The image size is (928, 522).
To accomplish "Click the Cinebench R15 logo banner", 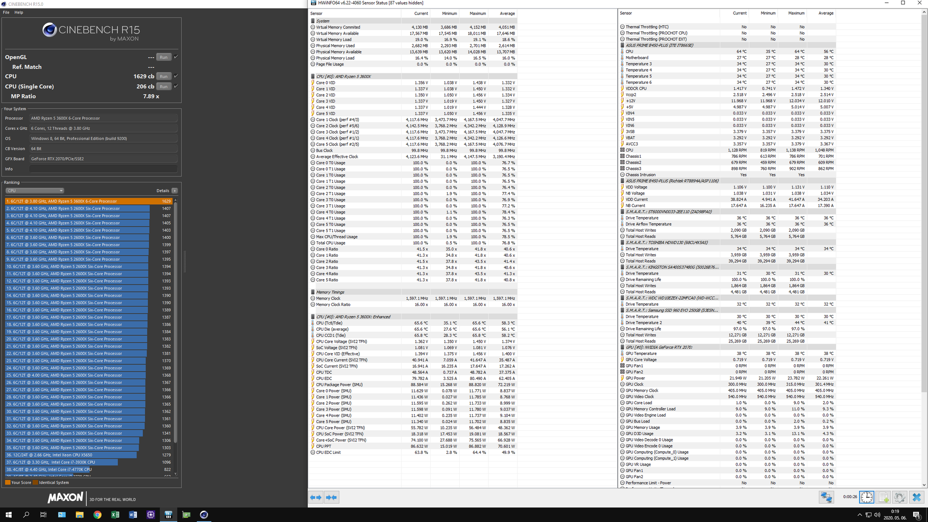I will tap(91, 32).
